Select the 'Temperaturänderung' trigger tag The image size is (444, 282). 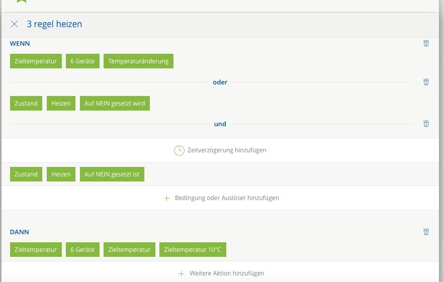[x=138, y=61]
